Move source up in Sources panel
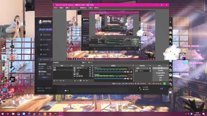Viewport: 207px width, 116px height. [x=84, y=80]
